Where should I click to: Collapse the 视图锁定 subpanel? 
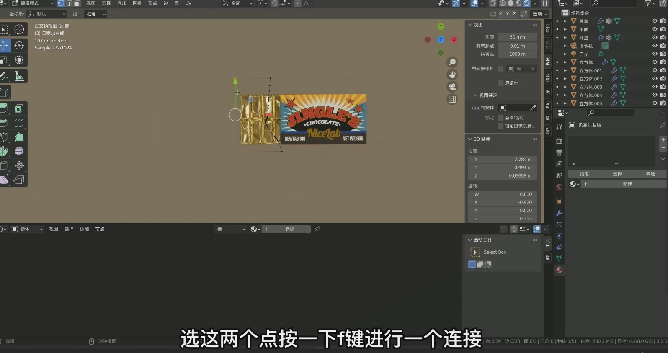coord(475,95)
